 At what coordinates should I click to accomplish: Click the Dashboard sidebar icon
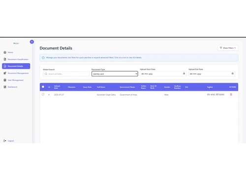[5, 87]
